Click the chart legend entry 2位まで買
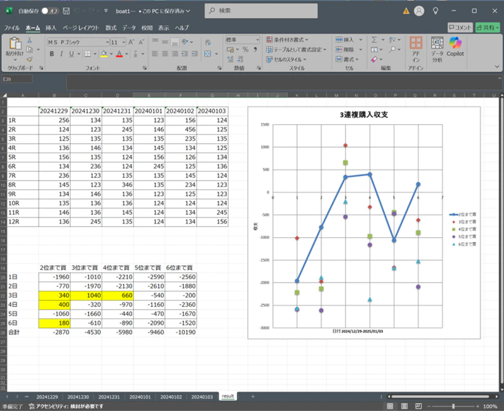504x411 pixels. (x=463, y=214)
